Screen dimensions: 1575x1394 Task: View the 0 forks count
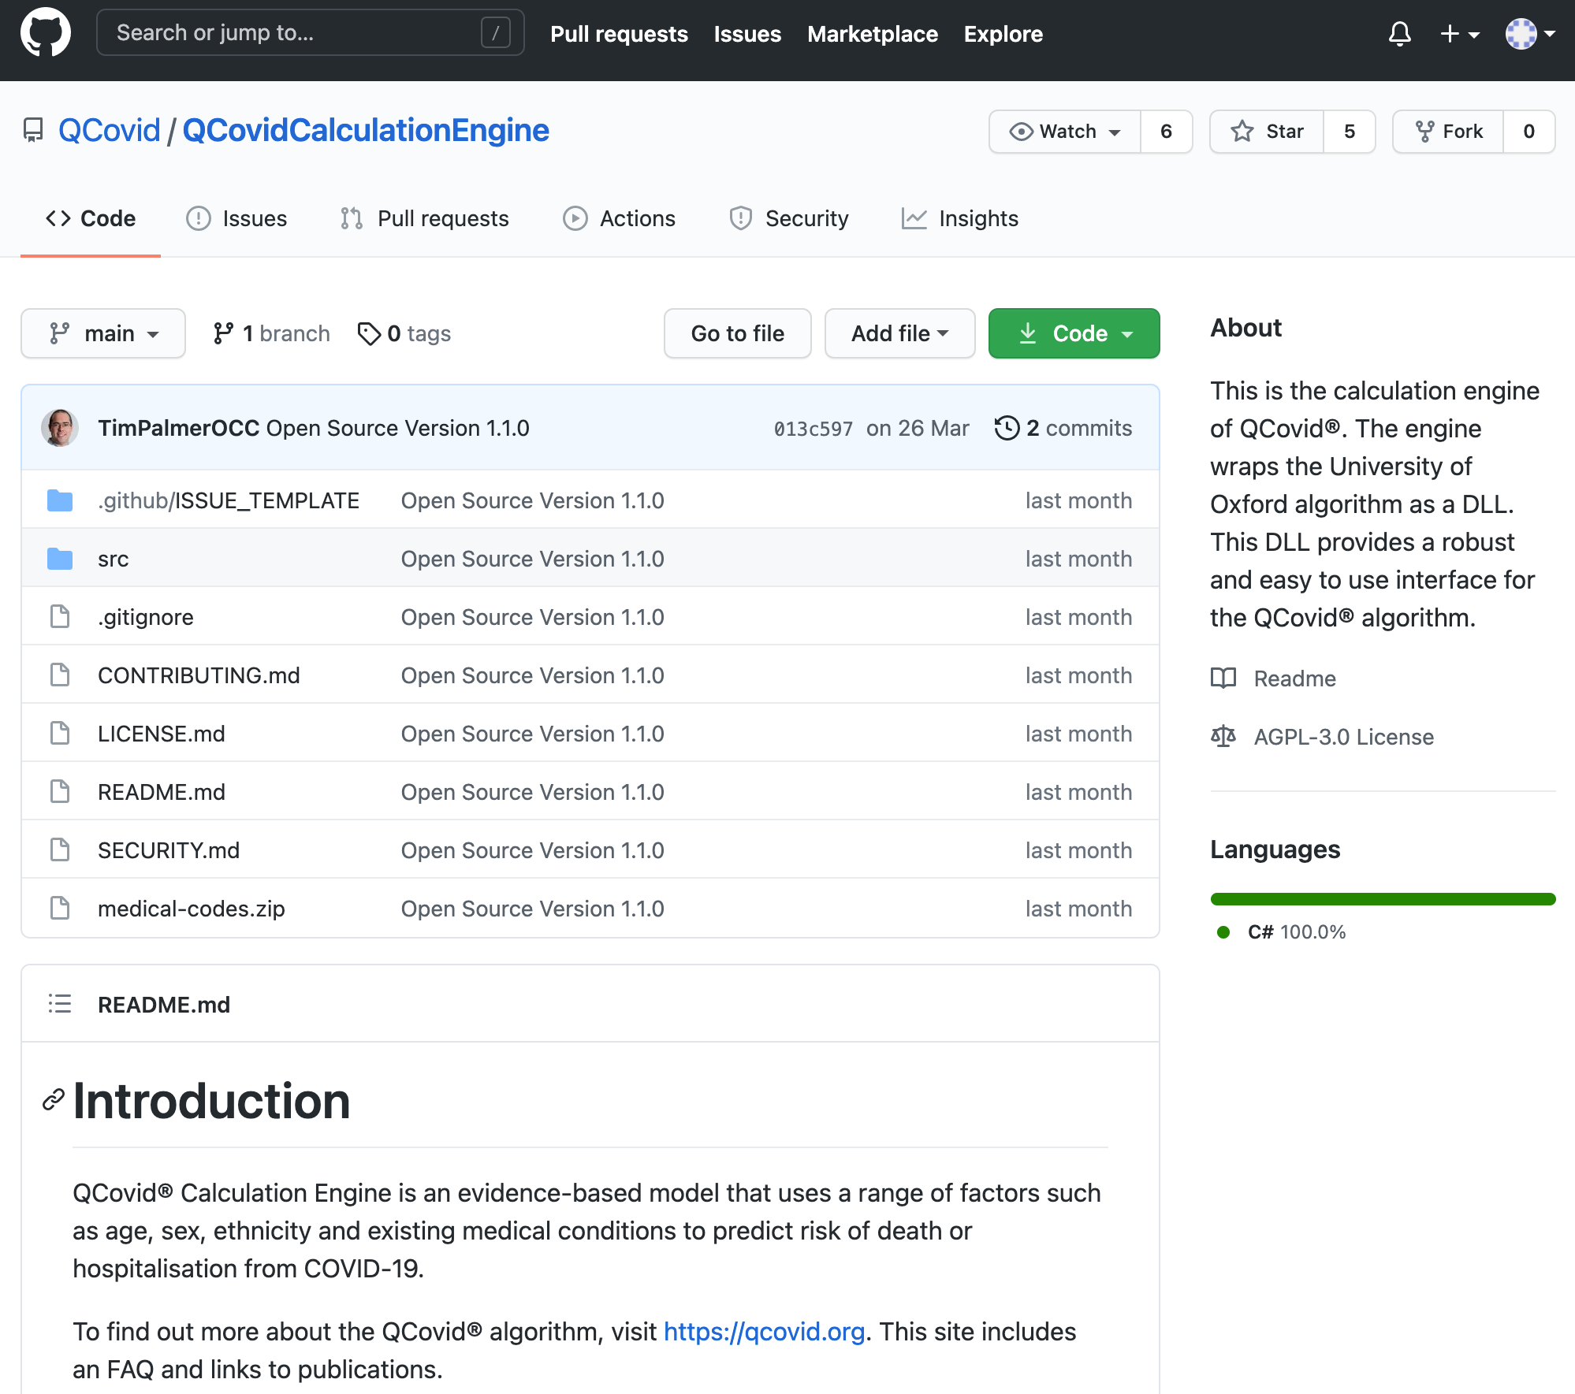tap(1528, 132)
